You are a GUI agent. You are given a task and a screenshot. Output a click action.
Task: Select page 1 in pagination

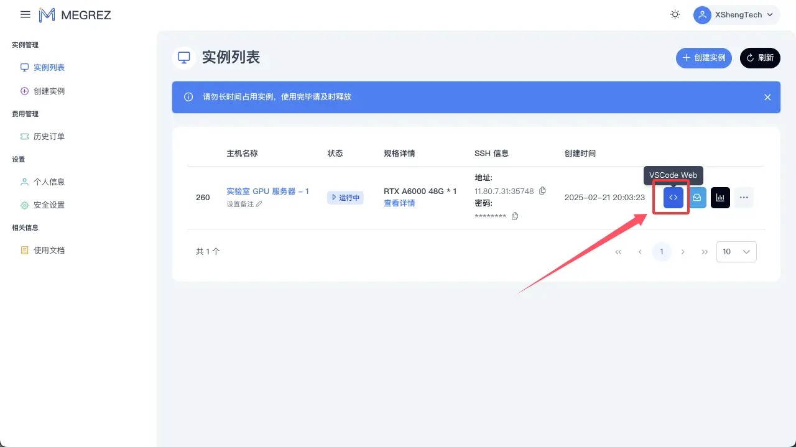click(x=662, y=252)
